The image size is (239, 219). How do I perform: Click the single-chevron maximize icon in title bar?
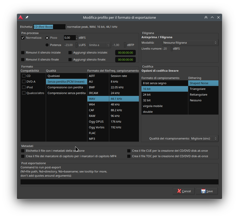212,17
